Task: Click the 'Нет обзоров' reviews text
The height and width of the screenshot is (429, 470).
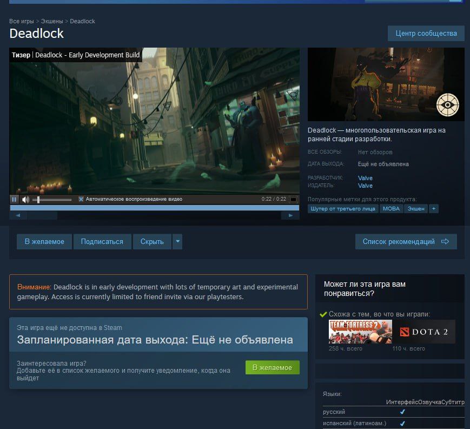Action: coord(375,153)
